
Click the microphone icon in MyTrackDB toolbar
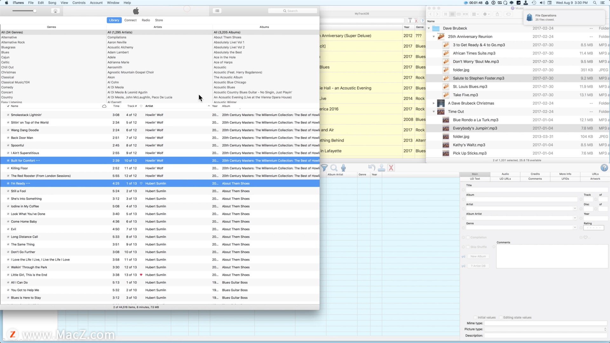tap(343, 168)
